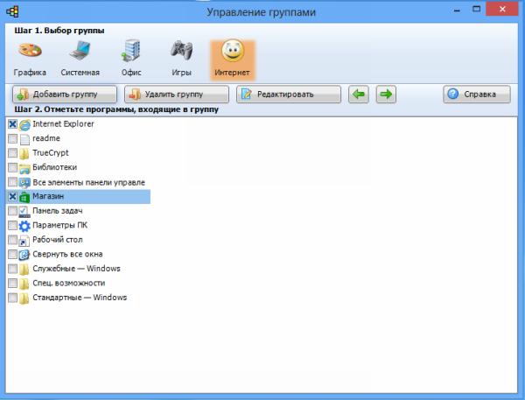Check the Спец. возможности checkbox
The image size is (525, 400).
point(12,283)
